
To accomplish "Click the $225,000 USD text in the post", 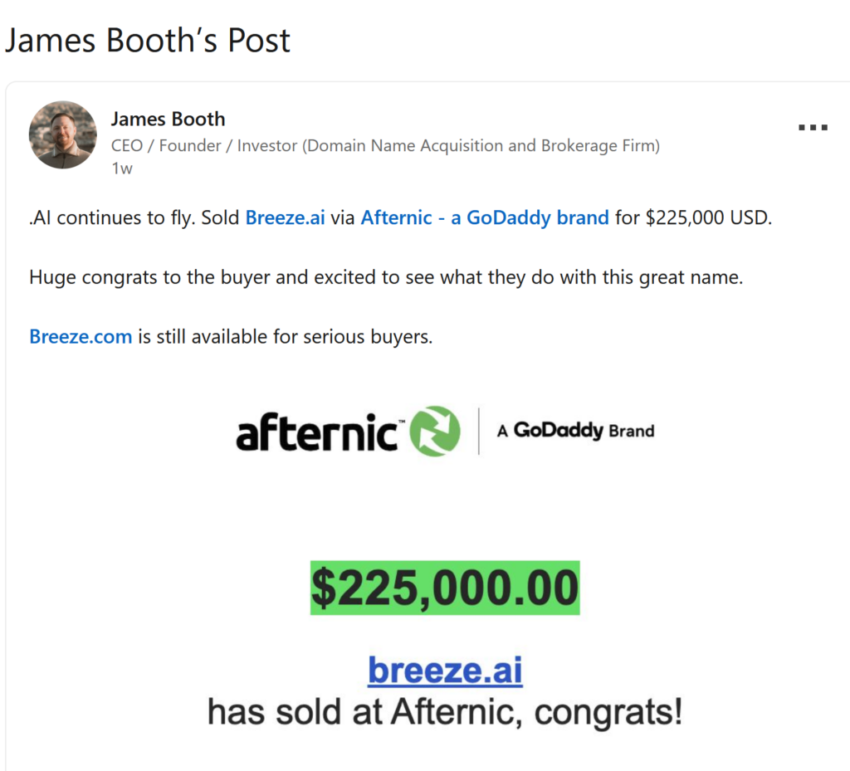I will point(709,217).
